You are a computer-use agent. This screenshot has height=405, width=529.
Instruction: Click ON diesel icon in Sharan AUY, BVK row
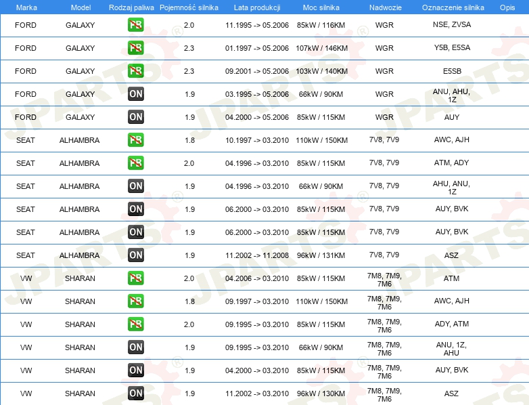(135, 370)
